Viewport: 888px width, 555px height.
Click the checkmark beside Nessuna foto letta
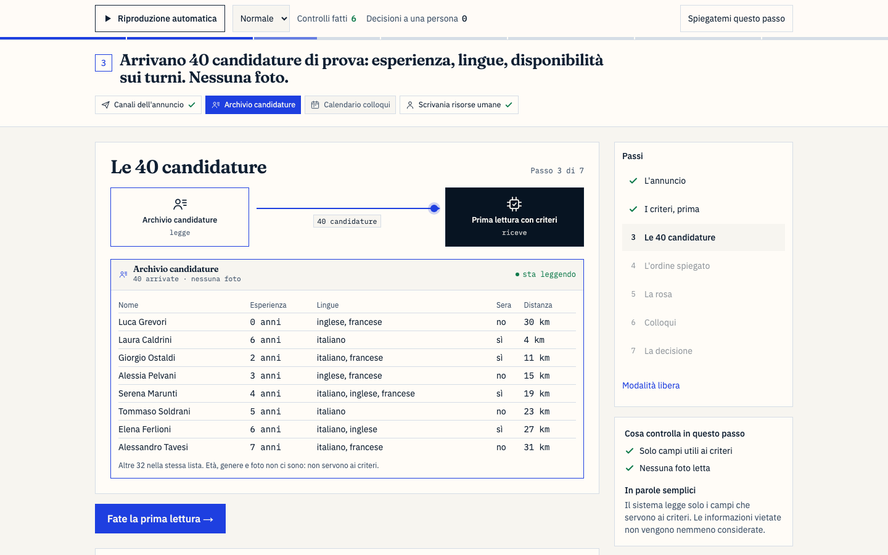(x=630, y=468)
